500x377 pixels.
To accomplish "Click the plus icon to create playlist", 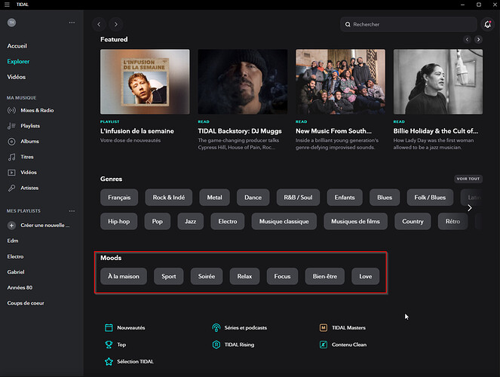I will [11, 225].
